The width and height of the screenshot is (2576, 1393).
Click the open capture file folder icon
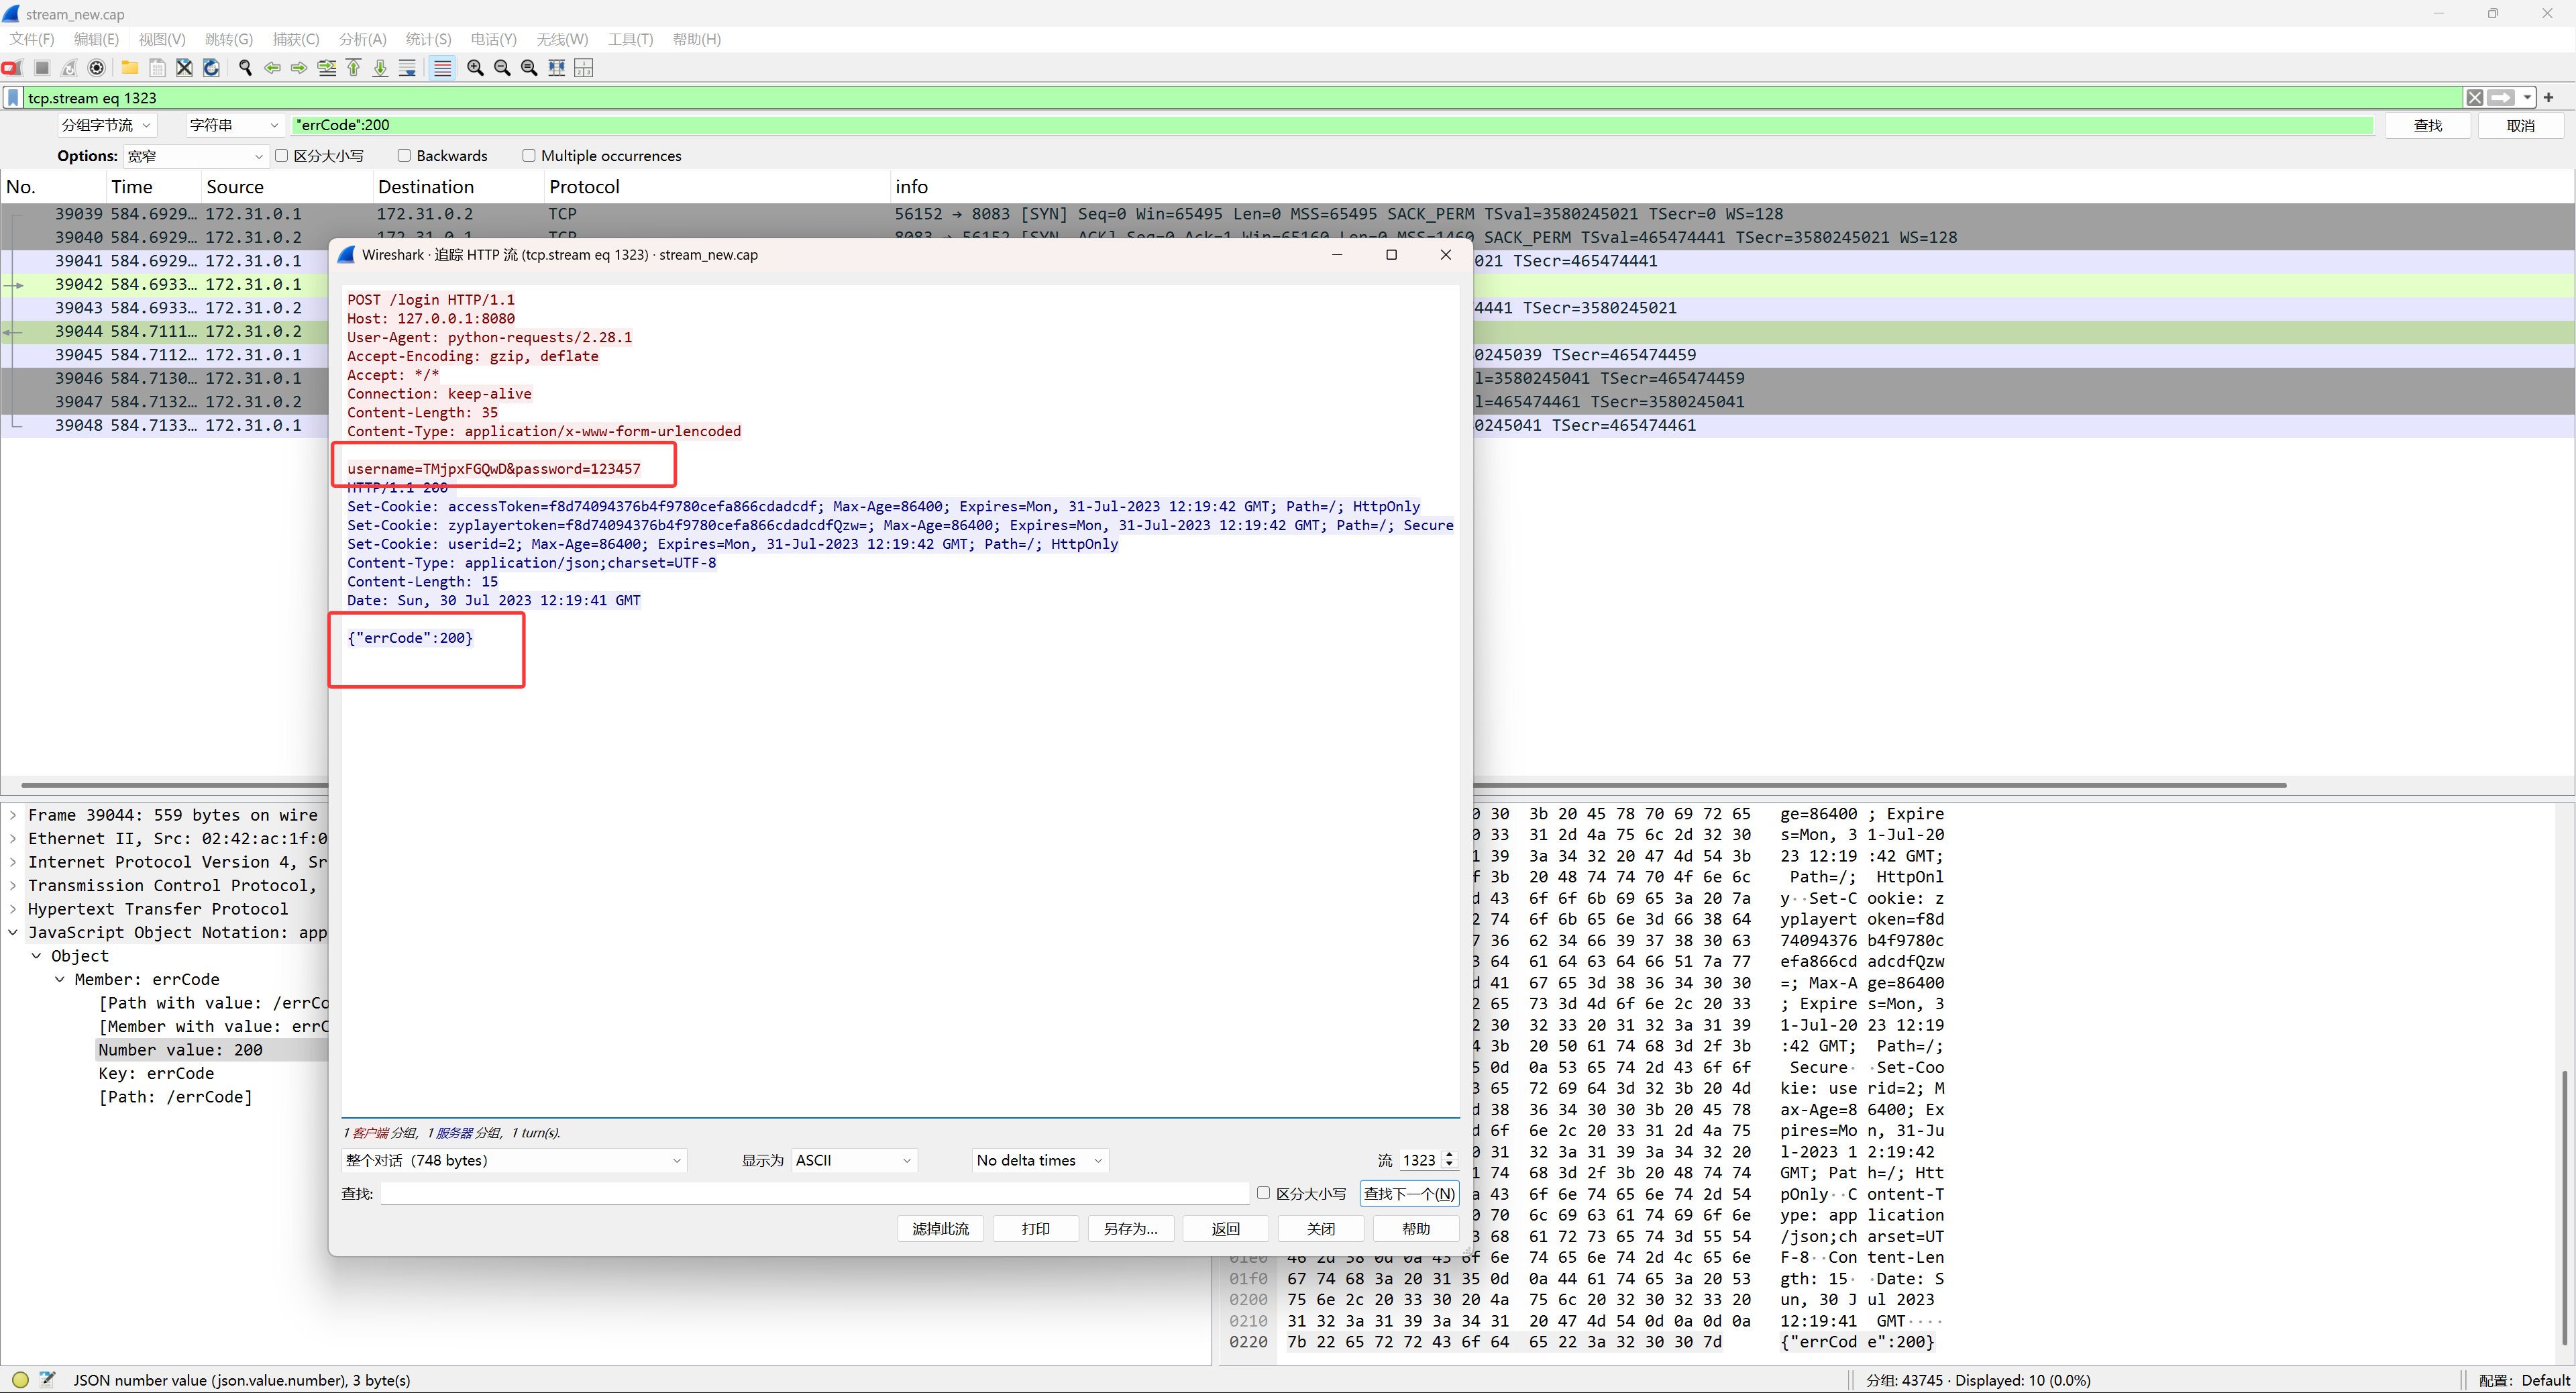130,68
